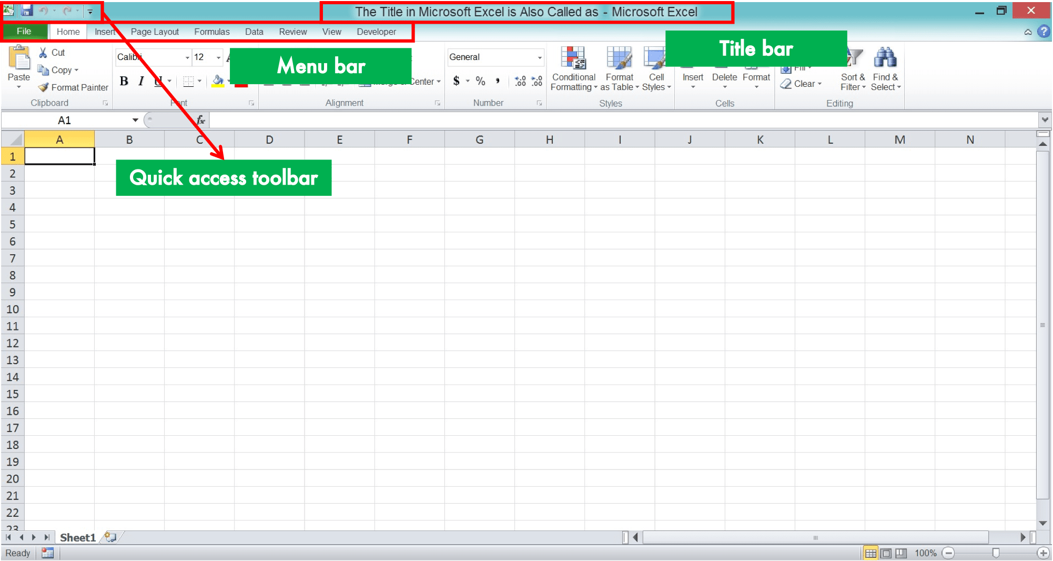1053x561 pixels.
Task: Switch to Developer tab
Action: (377, 32)
